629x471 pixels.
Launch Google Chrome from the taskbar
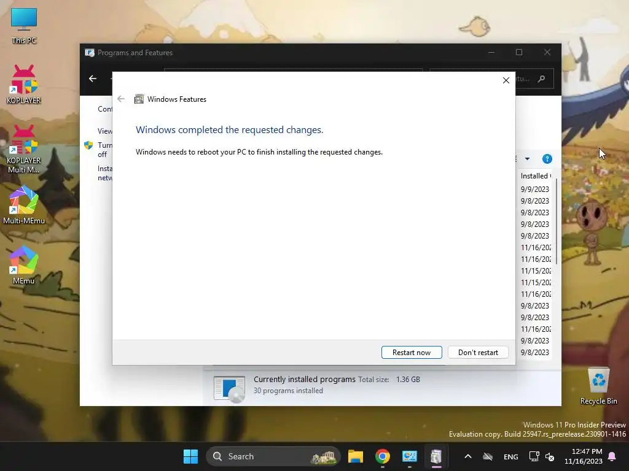coord(382,456)
